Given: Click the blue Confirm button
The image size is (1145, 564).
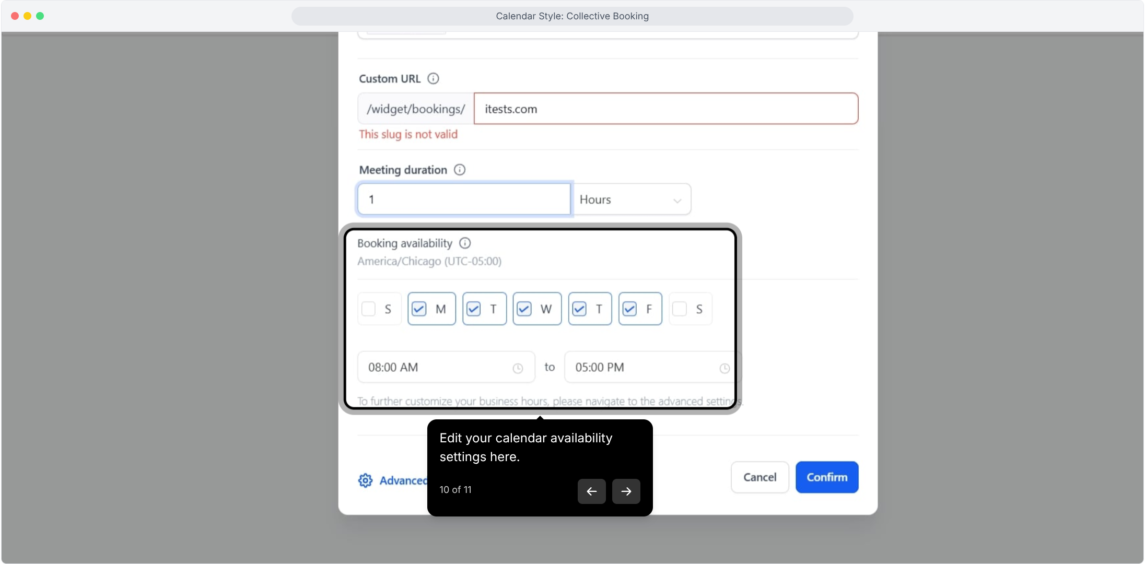Looking at the screenshot, I should click(827, 477).
